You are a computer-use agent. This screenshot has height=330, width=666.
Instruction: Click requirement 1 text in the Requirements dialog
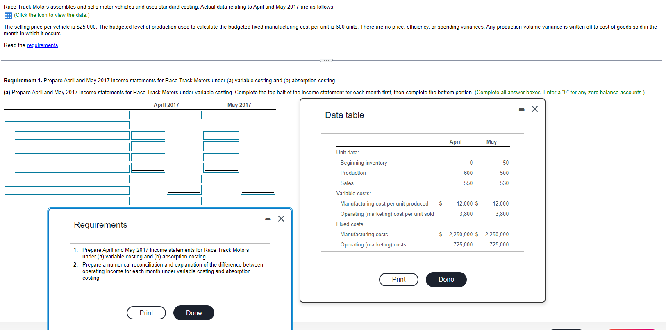pos(166,253)
